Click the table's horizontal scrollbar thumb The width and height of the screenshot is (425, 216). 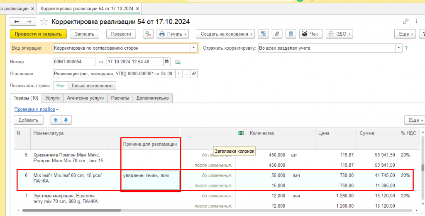[x=71, y=210]
